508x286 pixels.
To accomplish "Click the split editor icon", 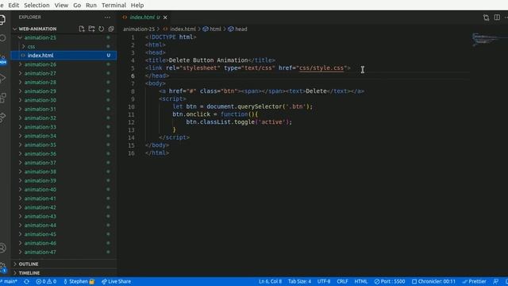I will (x=497, y=17).
